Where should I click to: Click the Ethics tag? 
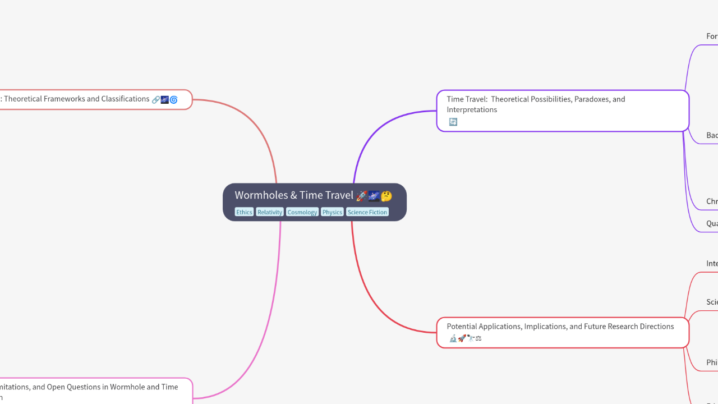click(244, 212)
